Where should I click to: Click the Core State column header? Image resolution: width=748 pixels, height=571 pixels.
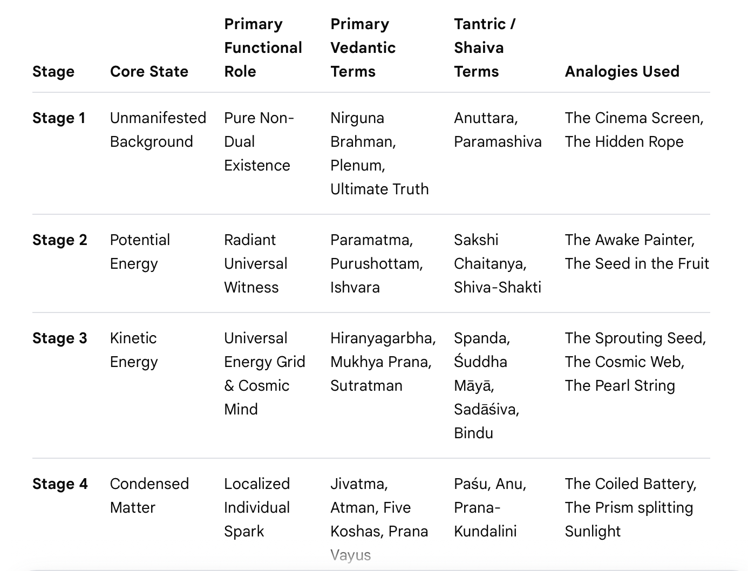click(x=149, y=71)
